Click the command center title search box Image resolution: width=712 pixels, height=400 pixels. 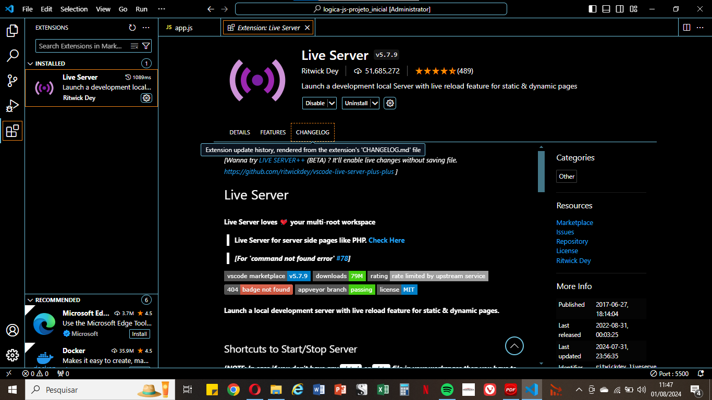[x=371, y=9]
